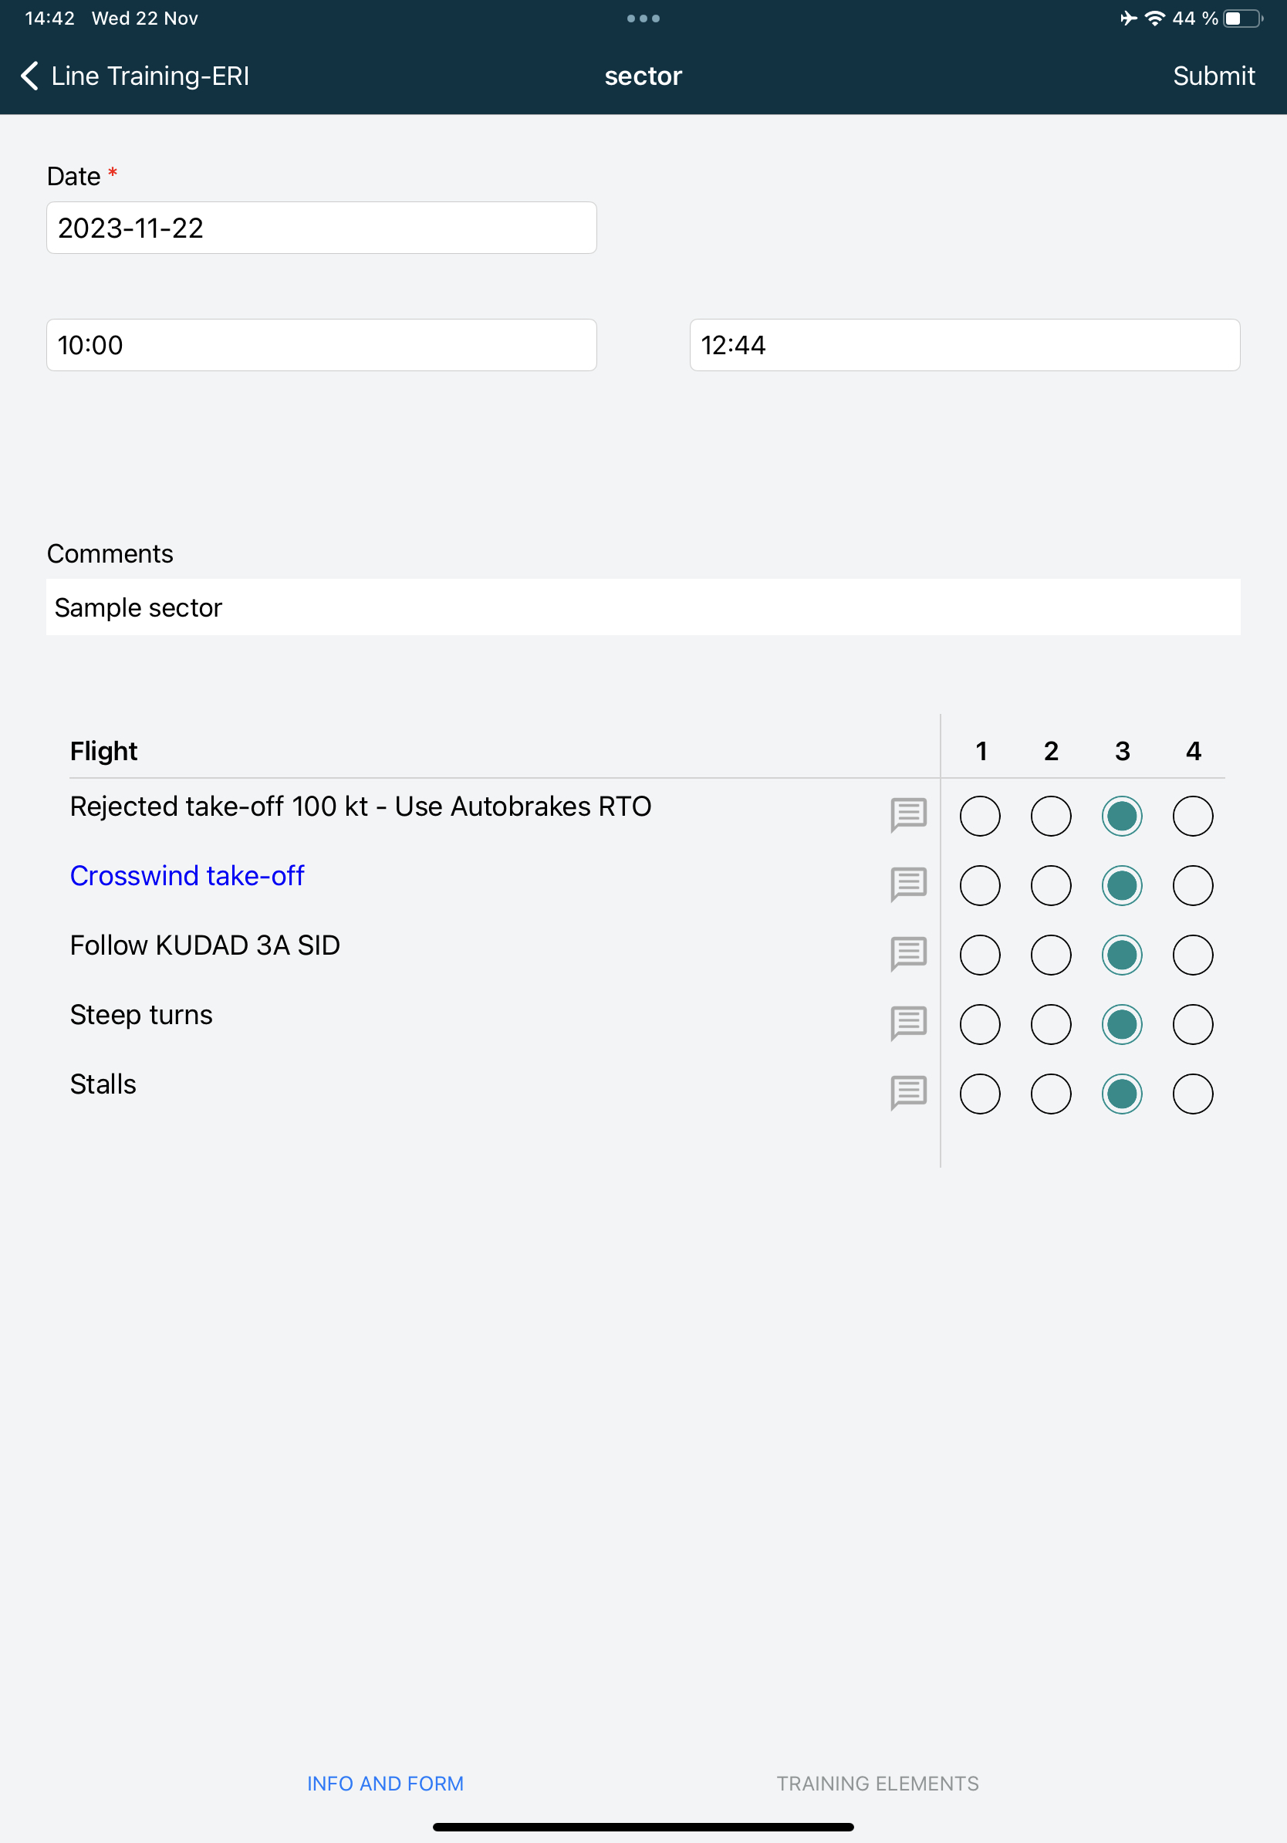The width and height of the screenshot is (1287, 1843).
Task: Switch to the Training Elements tab
Action: tap(877, 1784)
